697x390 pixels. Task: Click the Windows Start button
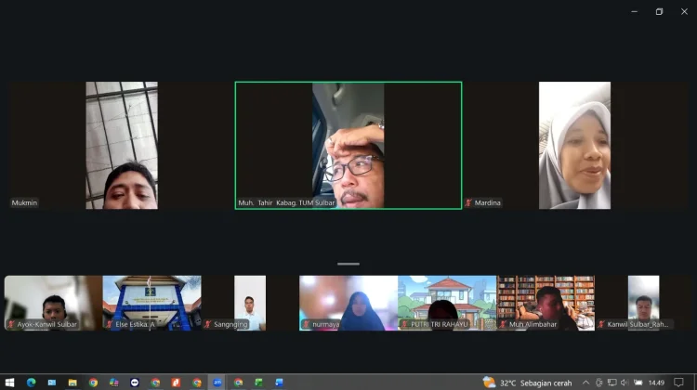click(x=10, y=383)
